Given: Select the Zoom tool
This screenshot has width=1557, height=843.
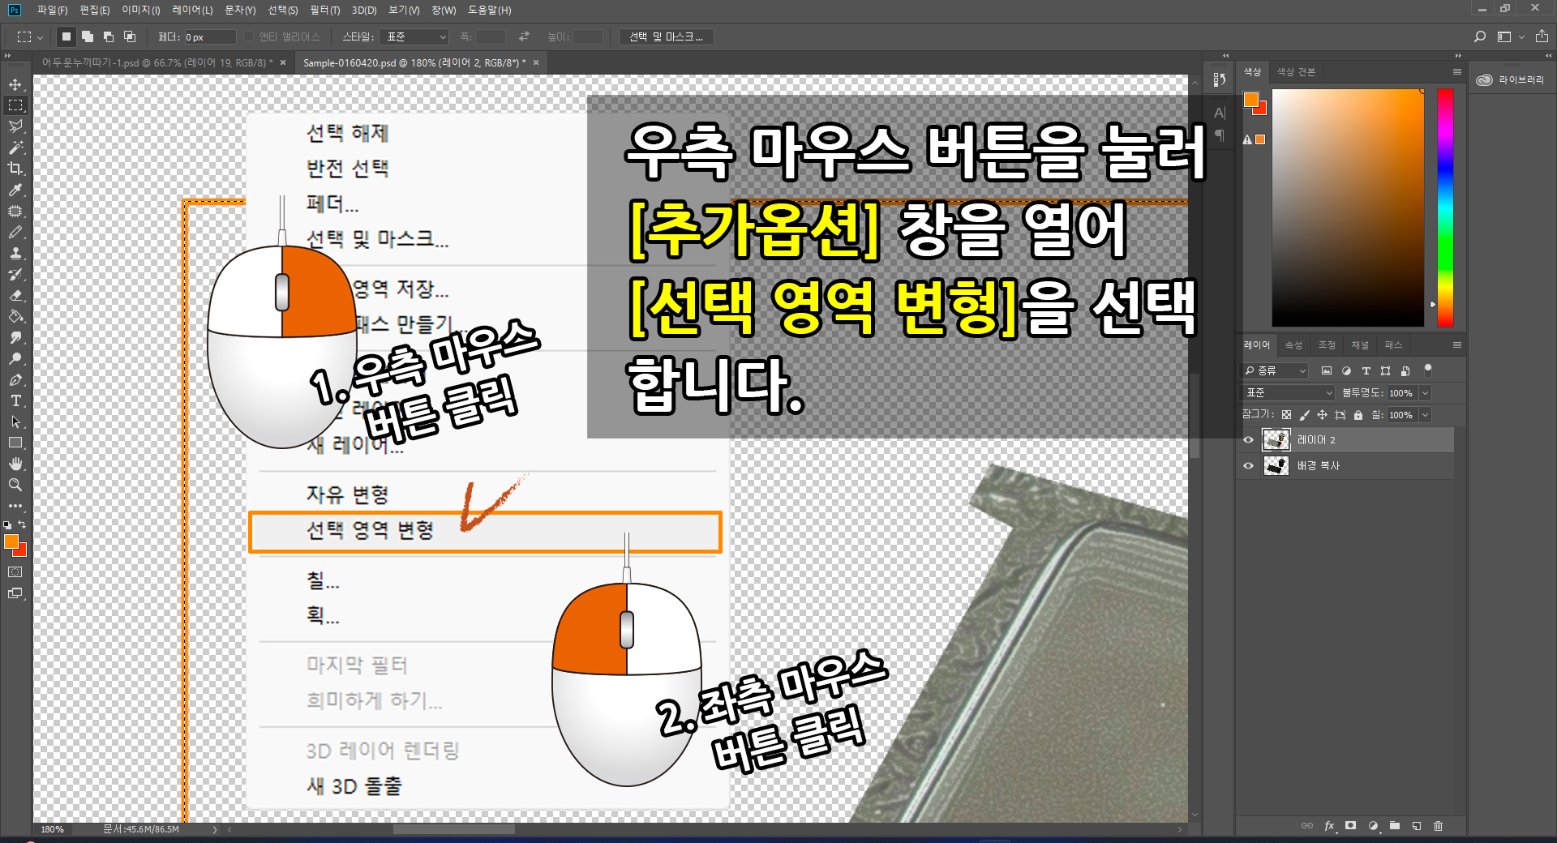Looking at the screenshot, I should (15, 485).
